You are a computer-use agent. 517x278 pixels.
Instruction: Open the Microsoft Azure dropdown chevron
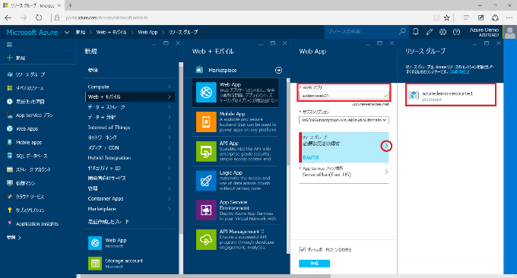[x=67, y=32]
